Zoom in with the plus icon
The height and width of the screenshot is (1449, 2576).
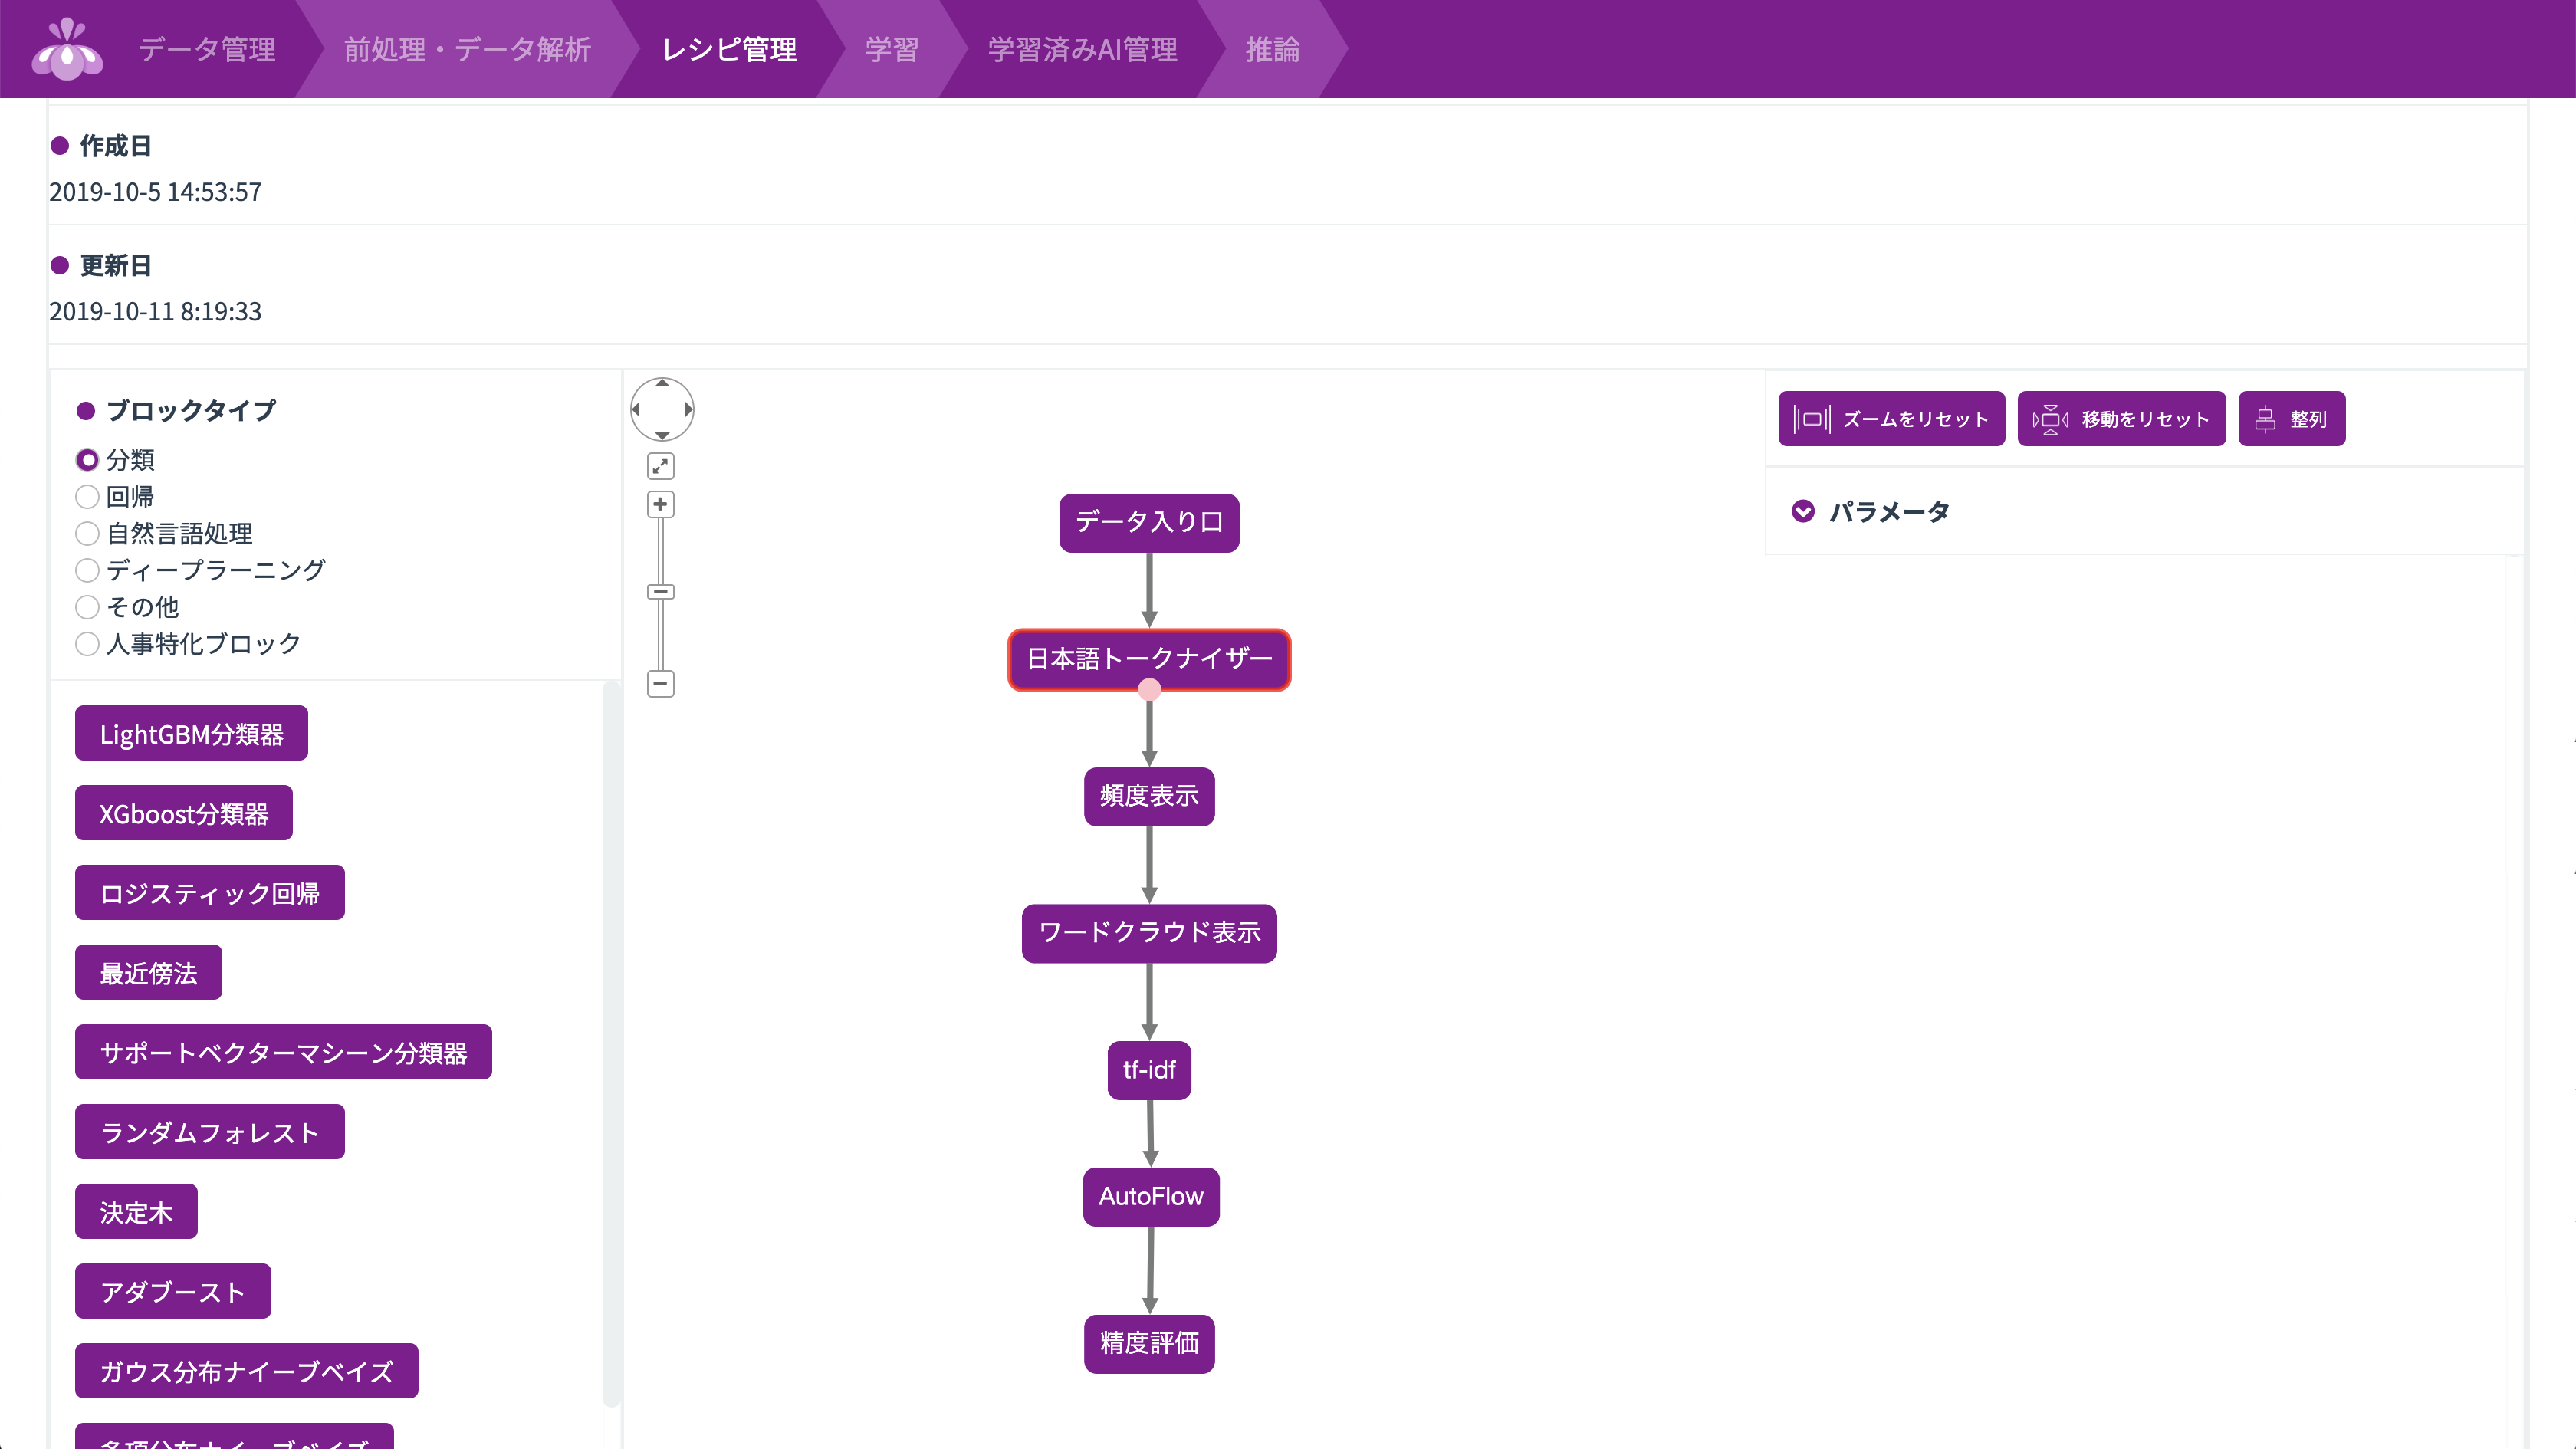coord(661,504)
